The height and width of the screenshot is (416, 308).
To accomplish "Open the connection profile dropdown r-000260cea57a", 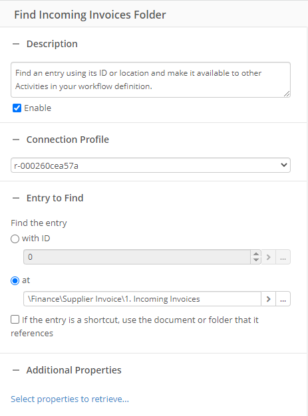I will click(x=150, y=165).
